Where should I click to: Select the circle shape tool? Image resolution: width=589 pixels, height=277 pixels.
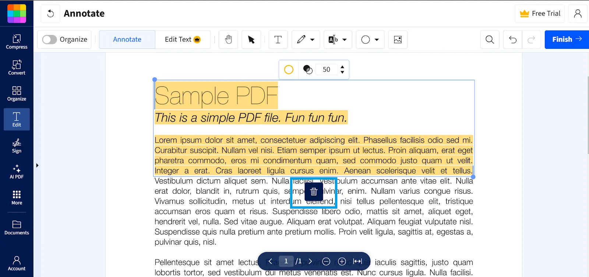click(366, 39)
